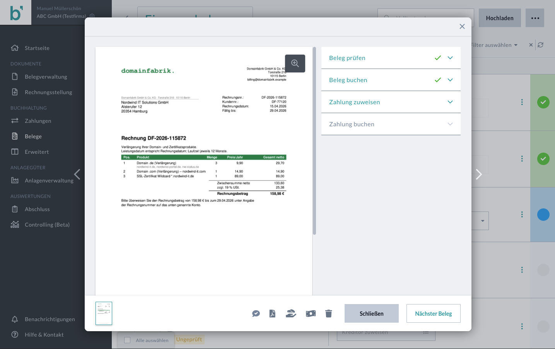Show previous receipt with the left arrow
Viewport: 555px width, 349px height.
(x=77, y=174)
